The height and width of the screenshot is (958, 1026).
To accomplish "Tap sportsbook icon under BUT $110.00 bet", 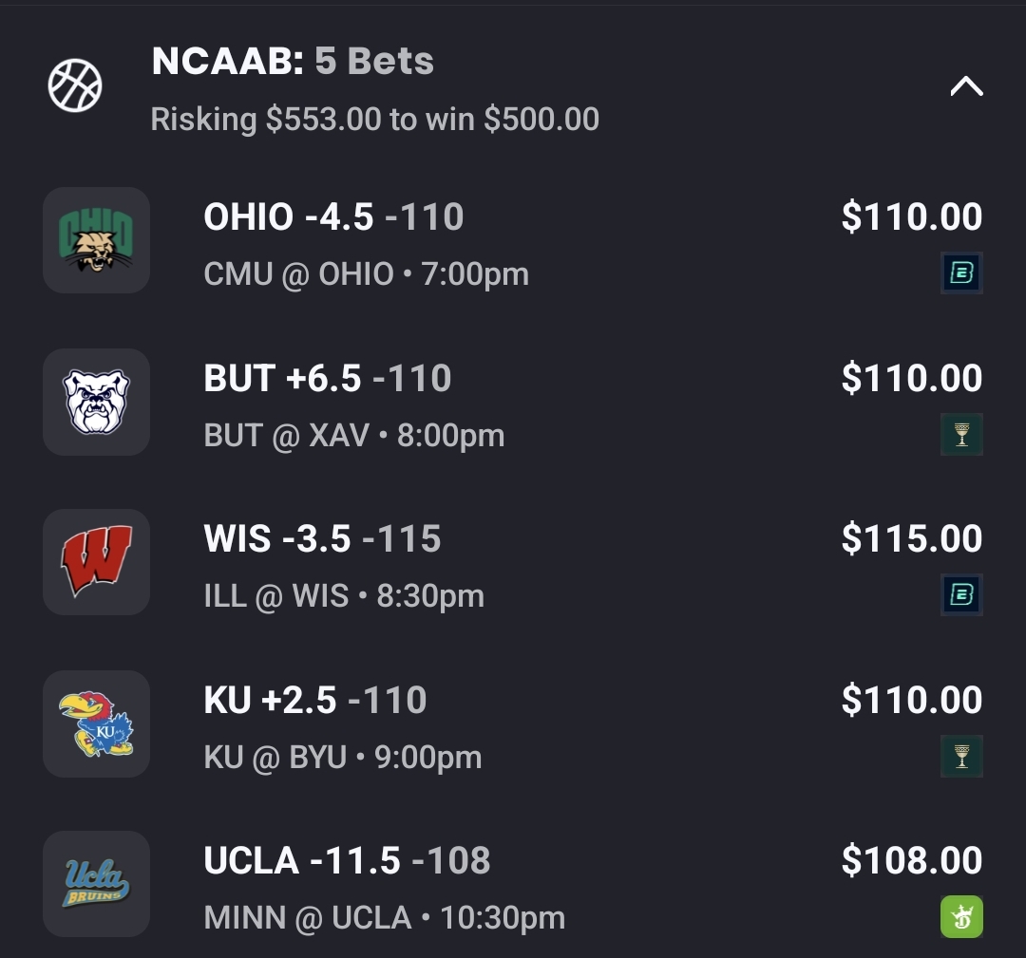I will 961,435.
